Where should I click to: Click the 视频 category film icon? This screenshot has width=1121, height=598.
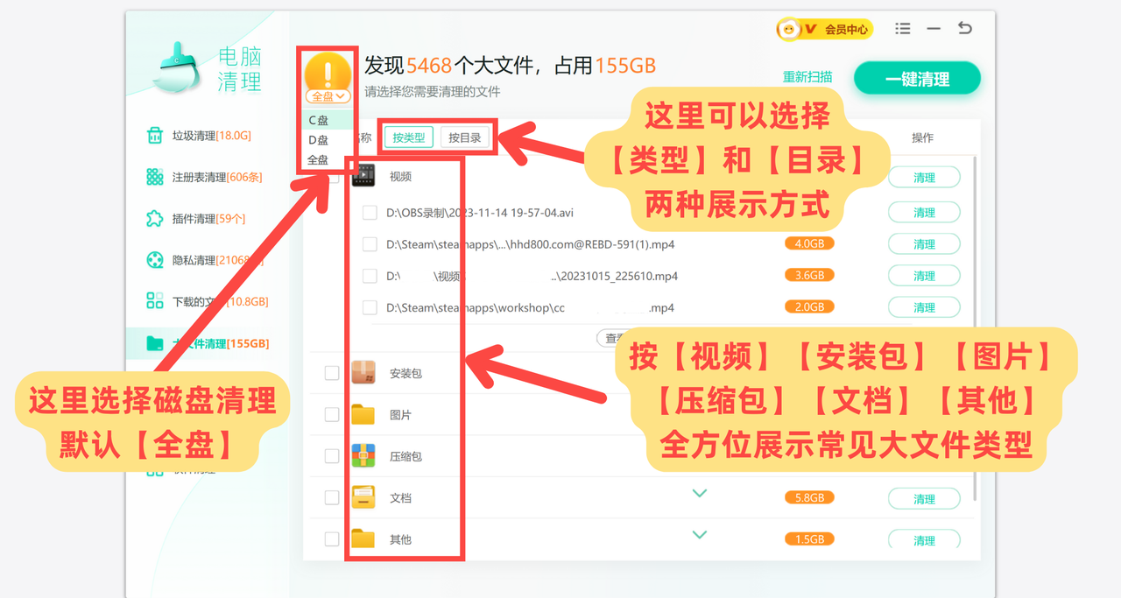pyautogui.click(x=363, y=174)
